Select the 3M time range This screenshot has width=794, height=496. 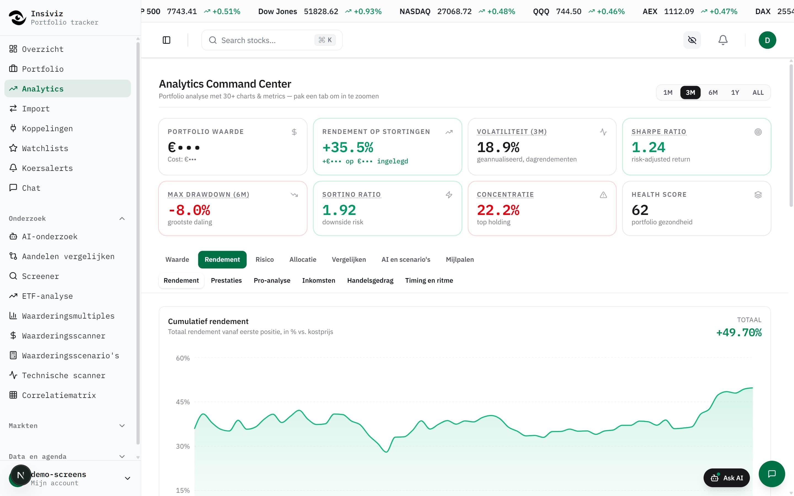point(690,93)
